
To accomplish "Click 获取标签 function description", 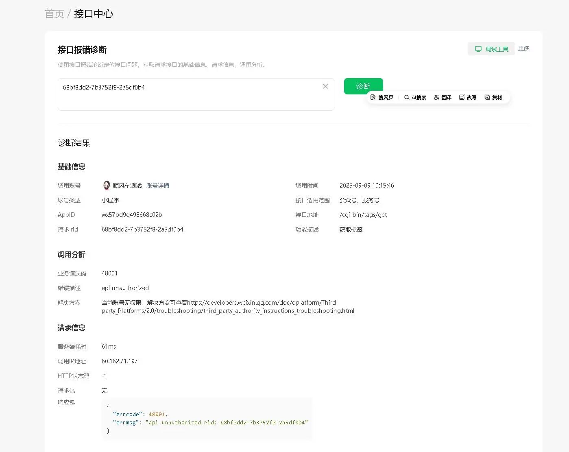I will pos(351,229).
